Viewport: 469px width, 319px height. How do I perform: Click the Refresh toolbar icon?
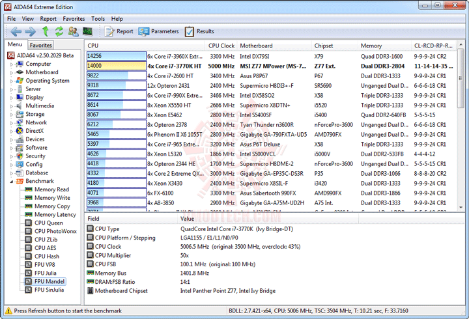click(x=59, y=31)
